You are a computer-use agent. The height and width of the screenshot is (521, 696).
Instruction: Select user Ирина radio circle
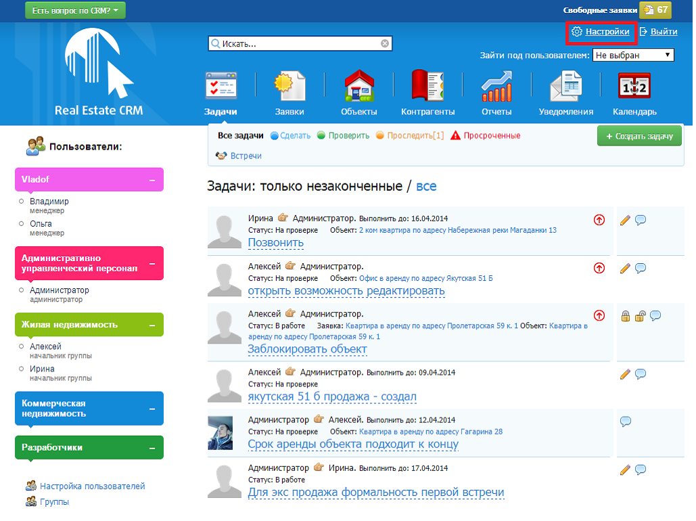tap(21, 369)
